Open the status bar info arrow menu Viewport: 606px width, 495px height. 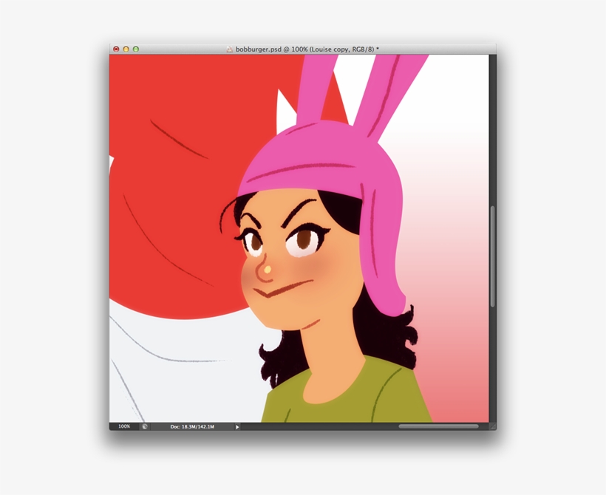(x=237, y=427)
